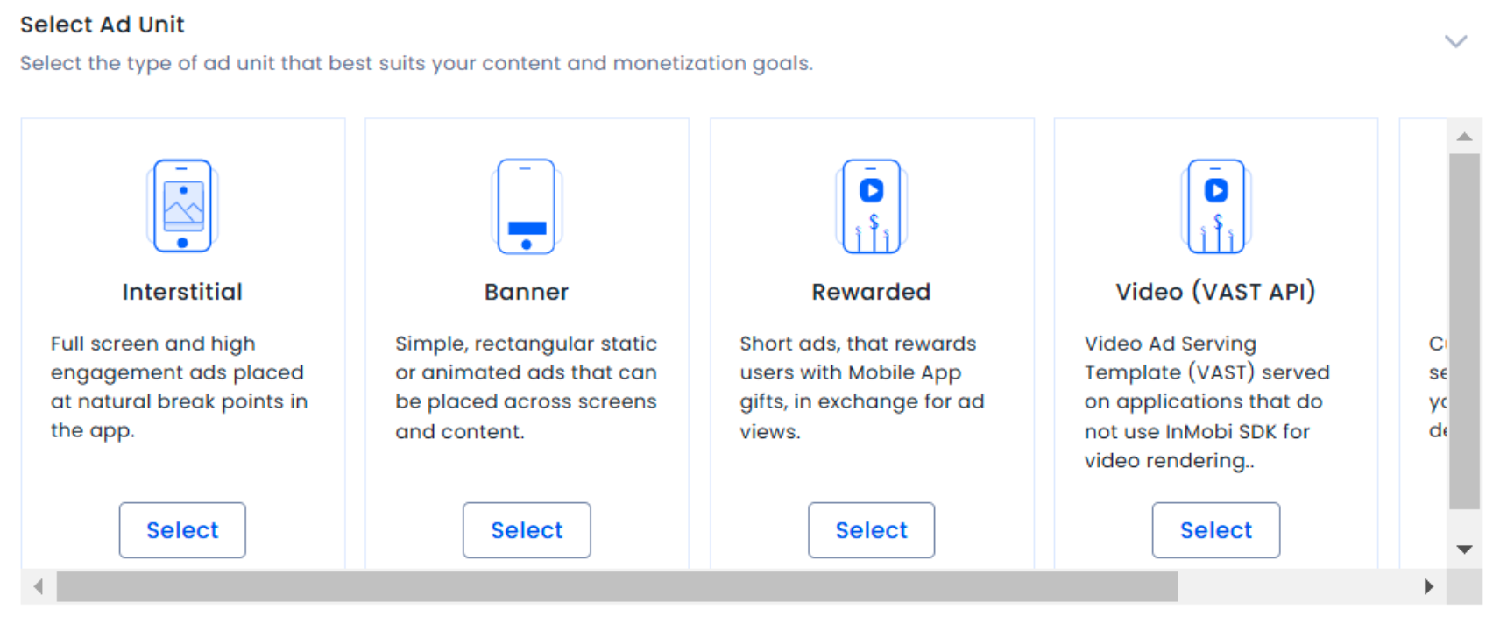Select the Interstitial ad unit button
The width and height of the screenshot is (1500, 617).
tap(182, 530)
